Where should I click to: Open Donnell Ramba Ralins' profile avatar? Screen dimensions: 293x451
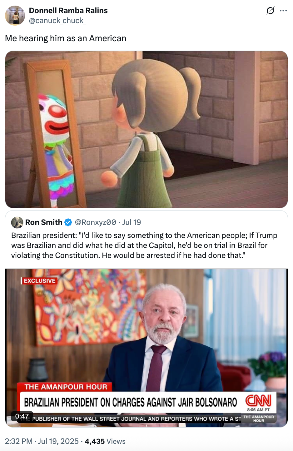pos(15,15)
